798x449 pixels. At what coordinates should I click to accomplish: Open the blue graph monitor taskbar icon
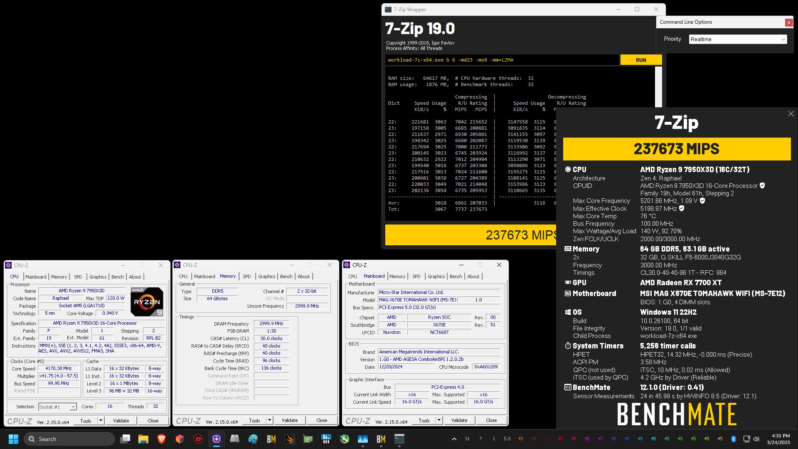[x=363, y=439]
